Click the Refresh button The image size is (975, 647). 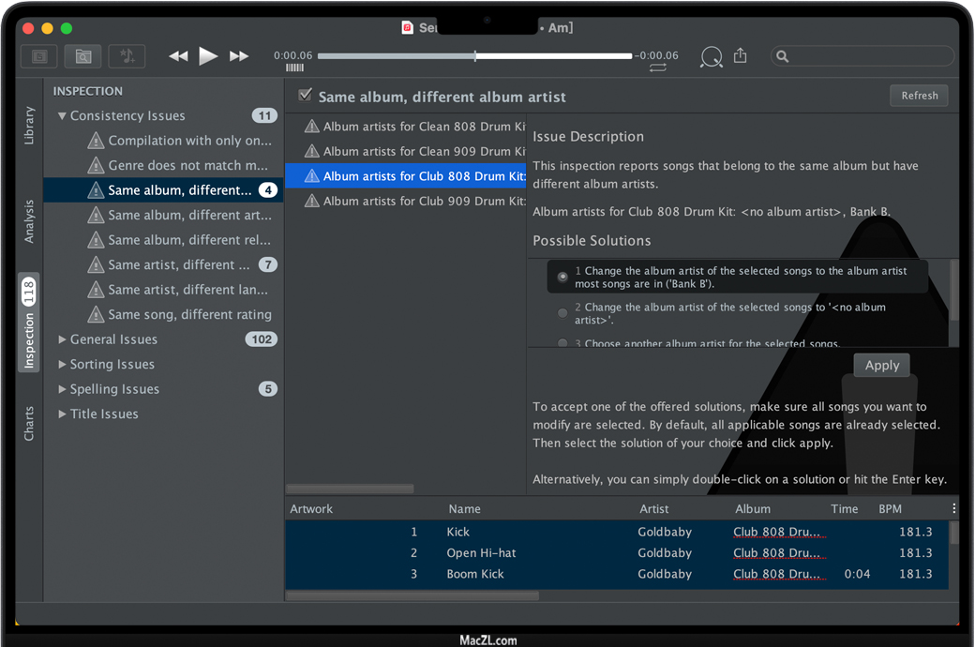click(x=919, y=96)
